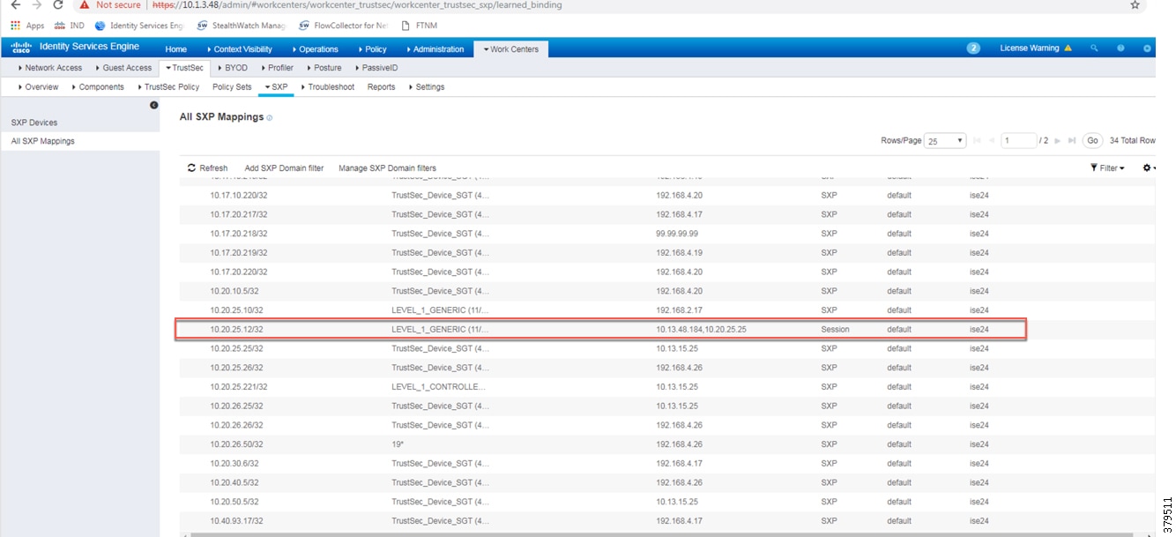The height and width of the screenshot is (537, 1176).
Task: Click Add SXP Domain filter
Action: click(284, 168)
